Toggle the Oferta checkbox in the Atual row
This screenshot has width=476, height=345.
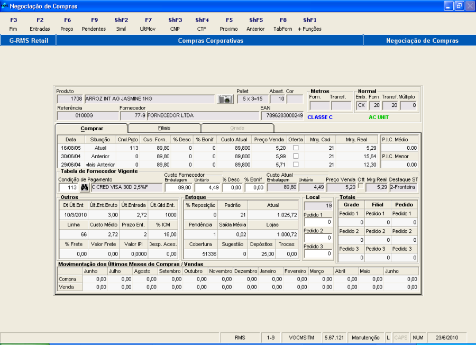click(x=296, y=148)
